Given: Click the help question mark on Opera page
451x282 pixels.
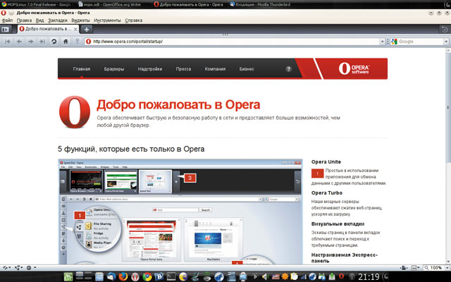Looking at the screenshot, I should pos(288,69).
